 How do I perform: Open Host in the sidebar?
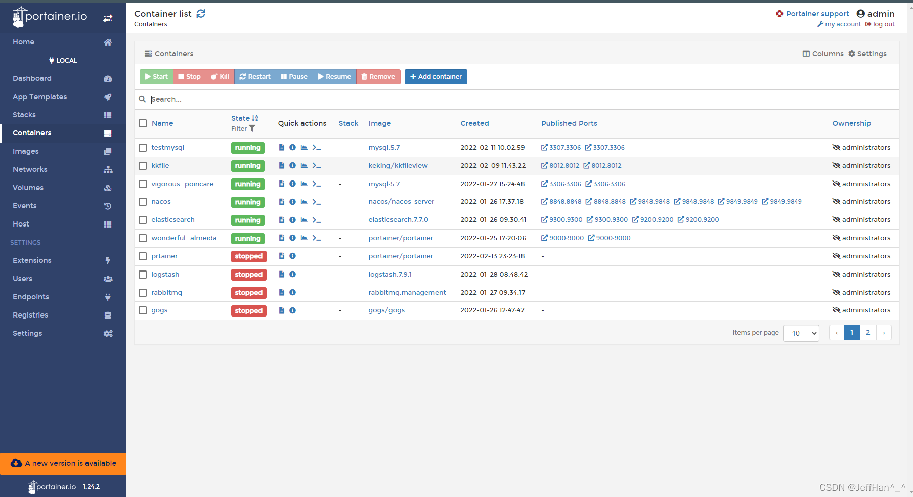[63, 224]
